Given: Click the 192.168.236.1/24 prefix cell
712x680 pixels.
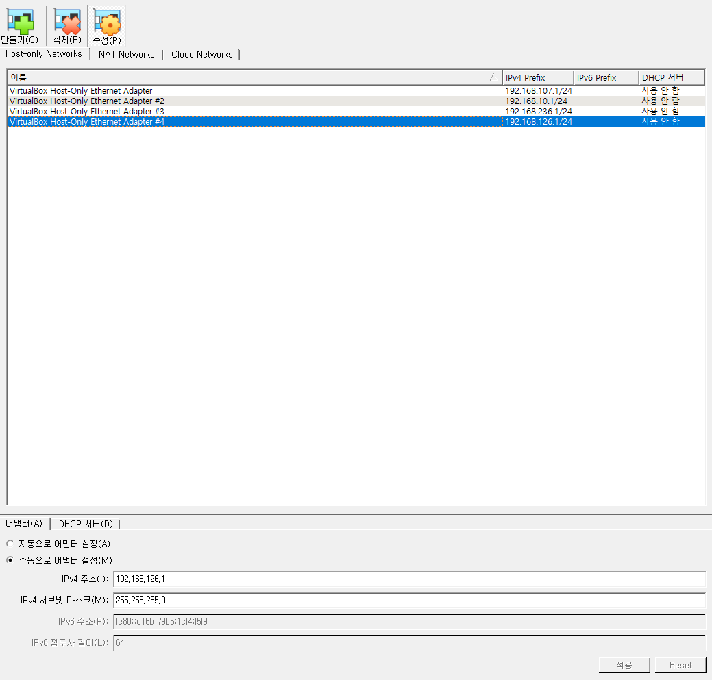Looking at the screenshot, I should (x=539, y=111).
